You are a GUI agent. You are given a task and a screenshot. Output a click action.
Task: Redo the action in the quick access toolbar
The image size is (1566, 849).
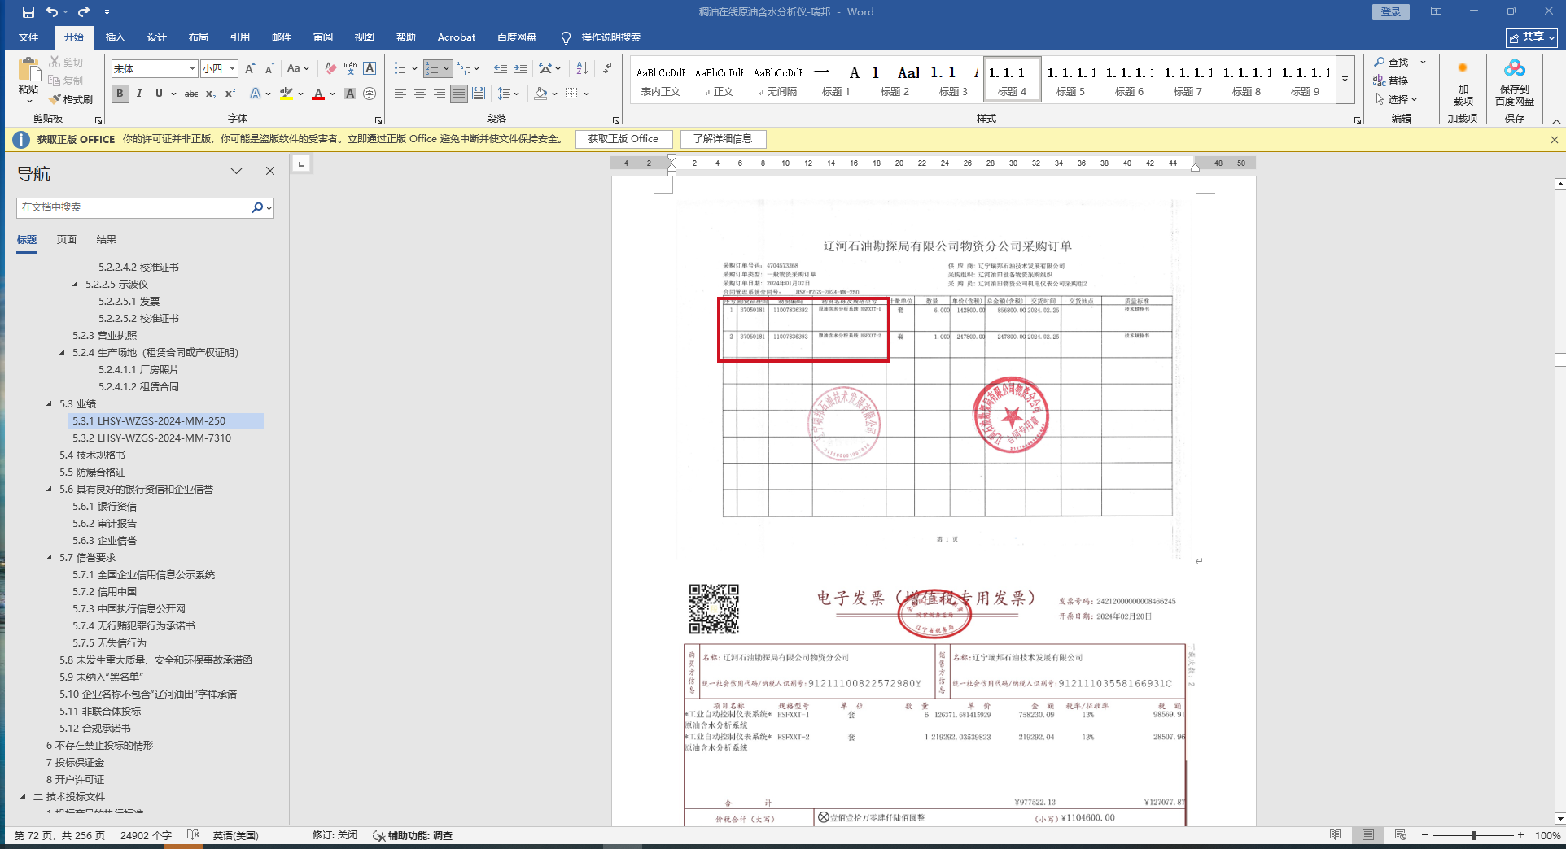pos(84,12)
